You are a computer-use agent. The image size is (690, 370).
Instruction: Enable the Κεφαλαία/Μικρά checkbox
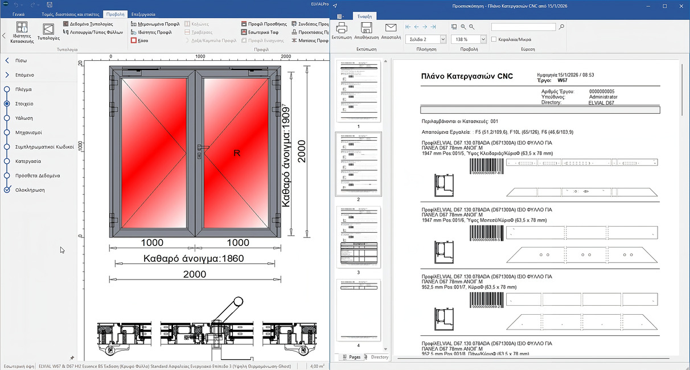(x=494, y=39)
